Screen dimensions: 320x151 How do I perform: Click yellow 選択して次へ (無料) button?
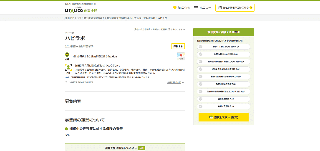pyautogui.click(x=224, y=117)
